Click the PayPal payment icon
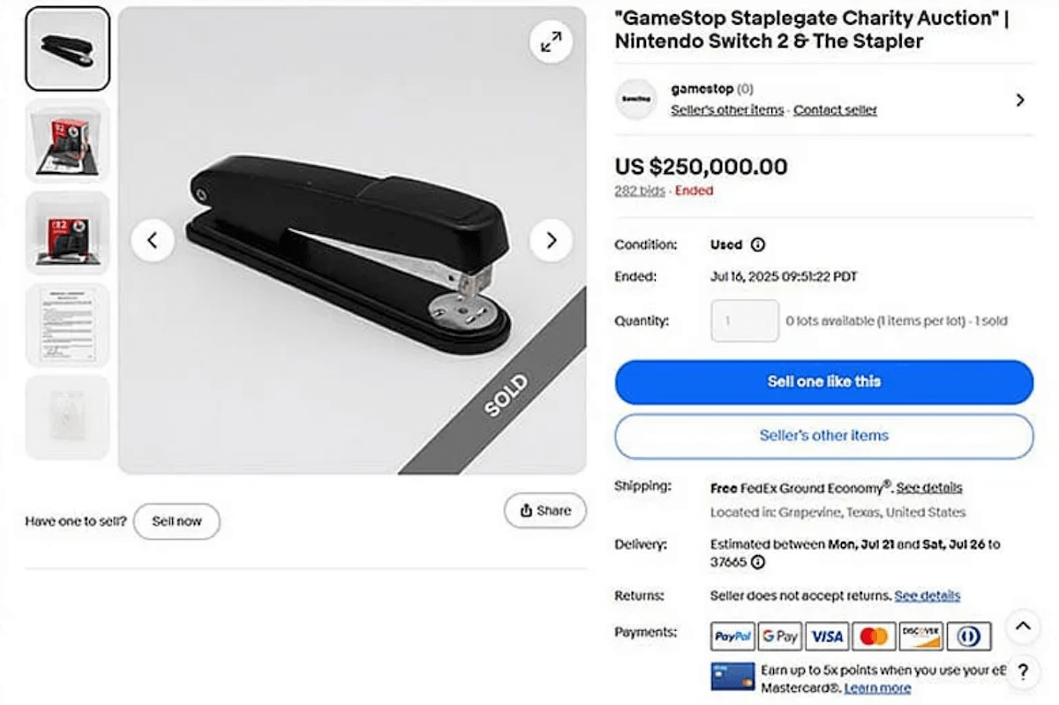The height and width of the screenshot is (705, 1059). (732, 636)
